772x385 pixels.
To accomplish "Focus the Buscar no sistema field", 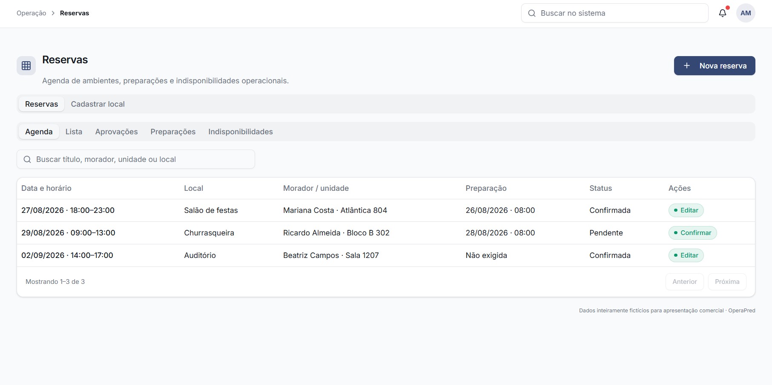I will (x=615, y=13).
